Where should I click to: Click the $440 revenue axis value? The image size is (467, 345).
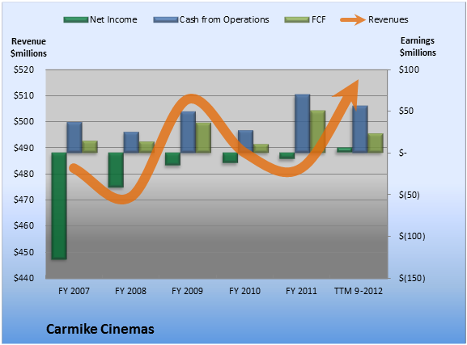tap(23, 278)
